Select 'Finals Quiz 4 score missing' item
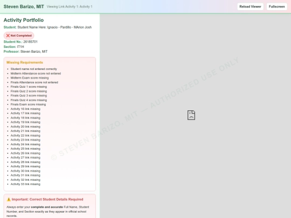This screenshot has width=291, height=218. (29, 100)
